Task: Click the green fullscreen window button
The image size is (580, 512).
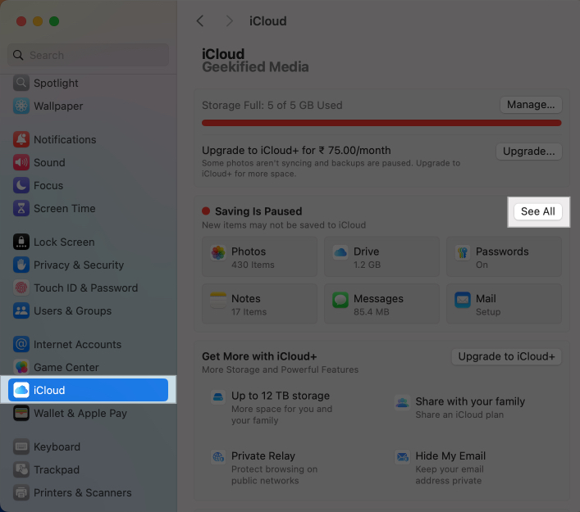Action: 54,21
